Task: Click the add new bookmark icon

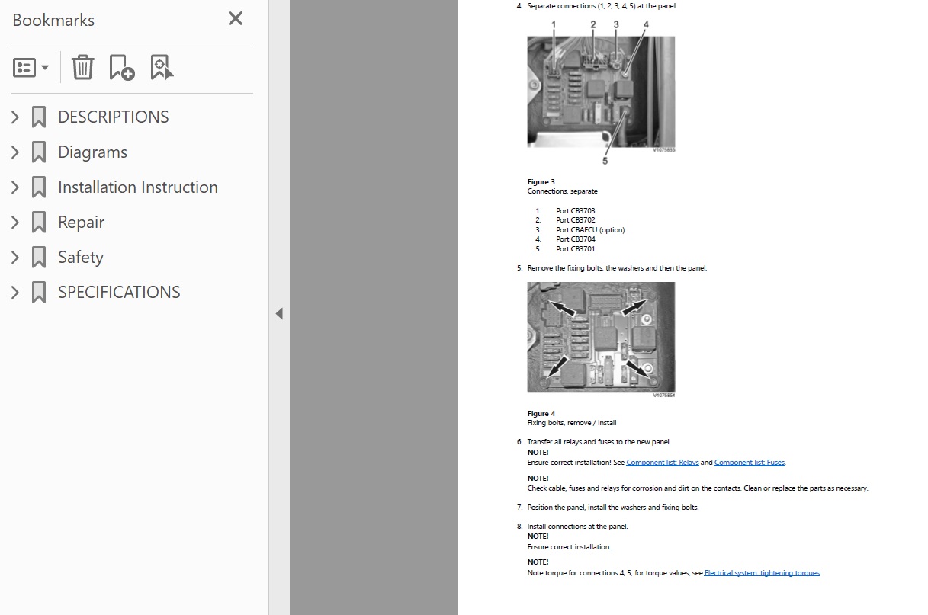Action: (x=121, y=68)
